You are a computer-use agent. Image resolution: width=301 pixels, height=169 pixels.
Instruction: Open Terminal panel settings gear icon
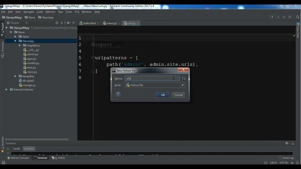(x=287, y=143)
